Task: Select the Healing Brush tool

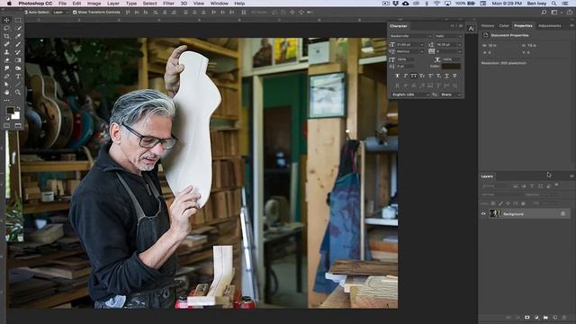Action: tap(6, 44)
